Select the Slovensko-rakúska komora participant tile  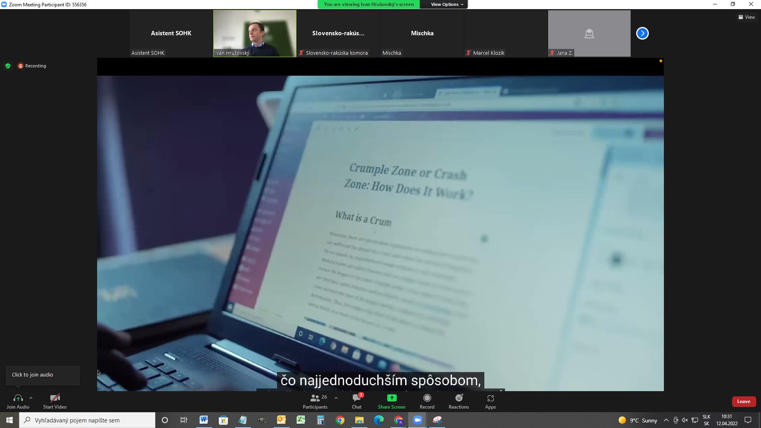pyautogui.click(x=338, y=33)
